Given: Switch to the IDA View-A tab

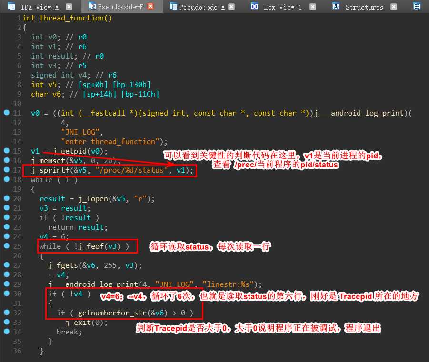Looking at the screenshot, I should pyautogui.click(x=40, y=7).
